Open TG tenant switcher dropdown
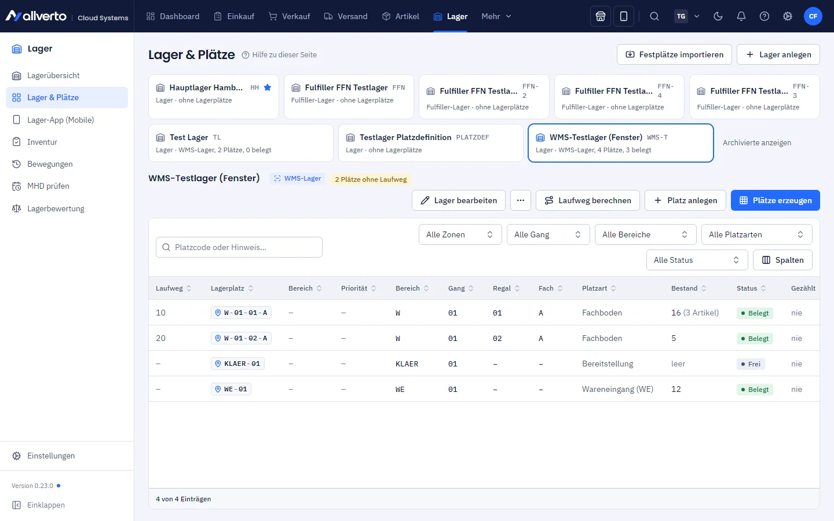This screenshot has height=521, width=834. coord(687,16)
